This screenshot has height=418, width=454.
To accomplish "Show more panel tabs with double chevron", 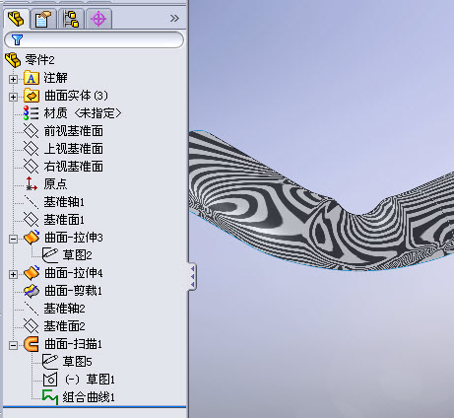I will [x=174, y=19].
